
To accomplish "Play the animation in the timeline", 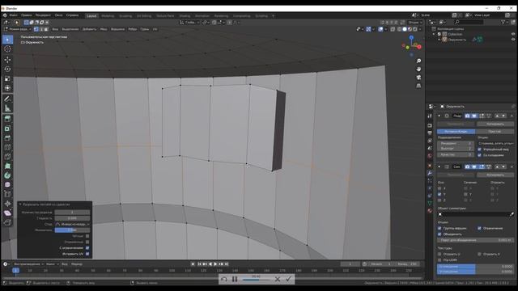I will (215, 264).
